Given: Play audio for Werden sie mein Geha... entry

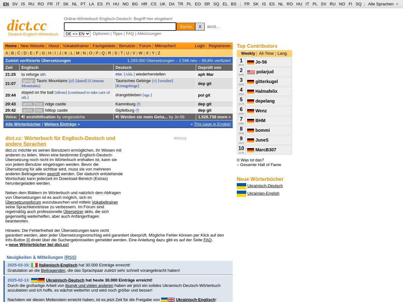Looking at the screenshot, I should pos(117,117).
